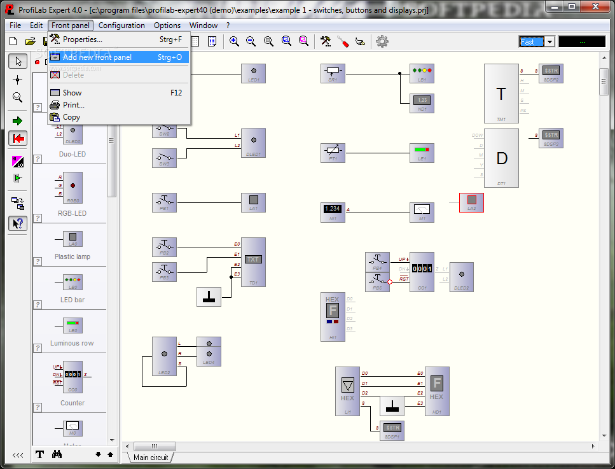Click the hammer and tools toolbar icon
The width and height of the screenshot is (615, 469).
(x=326, y=41)
